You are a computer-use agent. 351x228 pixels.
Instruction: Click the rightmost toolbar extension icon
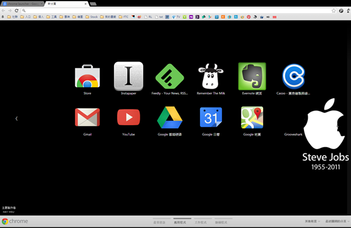tap(348, 11)
